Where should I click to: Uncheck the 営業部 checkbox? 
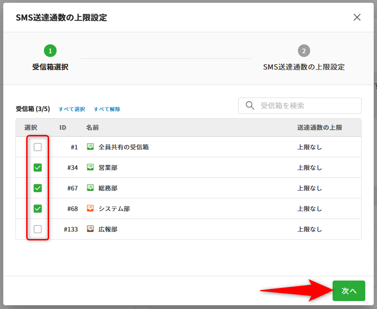(x=38, y=168)
